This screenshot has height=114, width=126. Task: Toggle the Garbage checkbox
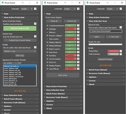coord(47,29)
